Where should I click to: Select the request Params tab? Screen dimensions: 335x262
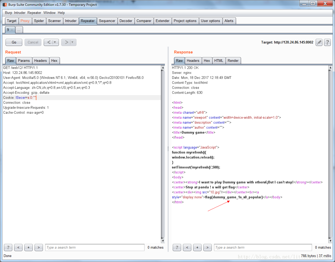pyautogui.click(x=24, y=61)
